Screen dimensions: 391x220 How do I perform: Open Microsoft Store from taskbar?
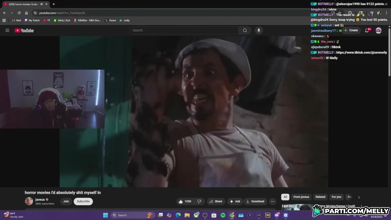click(214, 215)
